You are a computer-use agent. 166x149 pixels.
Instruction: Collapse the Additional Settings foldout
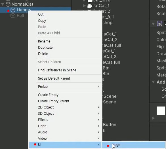point(153,82)
